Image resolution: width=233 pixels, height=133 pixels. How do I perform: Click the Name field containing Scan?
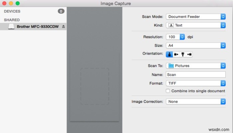pyautogui.click(x=196, y=74)
